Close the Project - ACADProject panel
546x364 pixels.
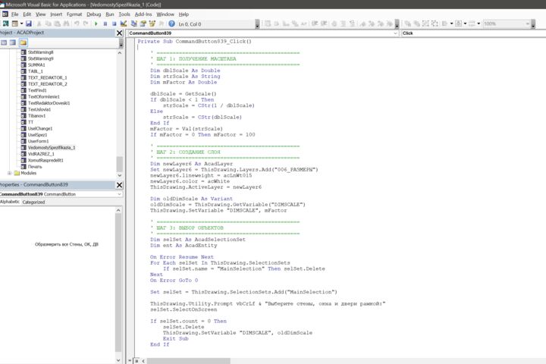120,33
